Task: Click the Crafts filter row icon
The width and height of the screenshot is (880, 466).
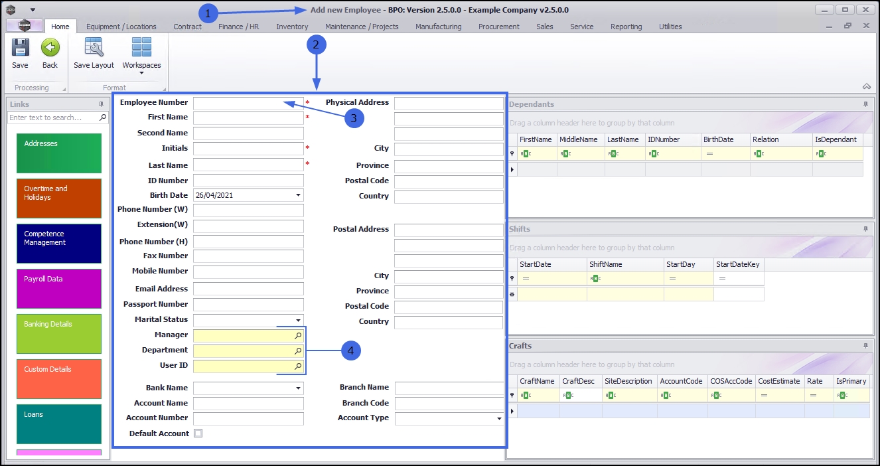Action: point(512,395)
